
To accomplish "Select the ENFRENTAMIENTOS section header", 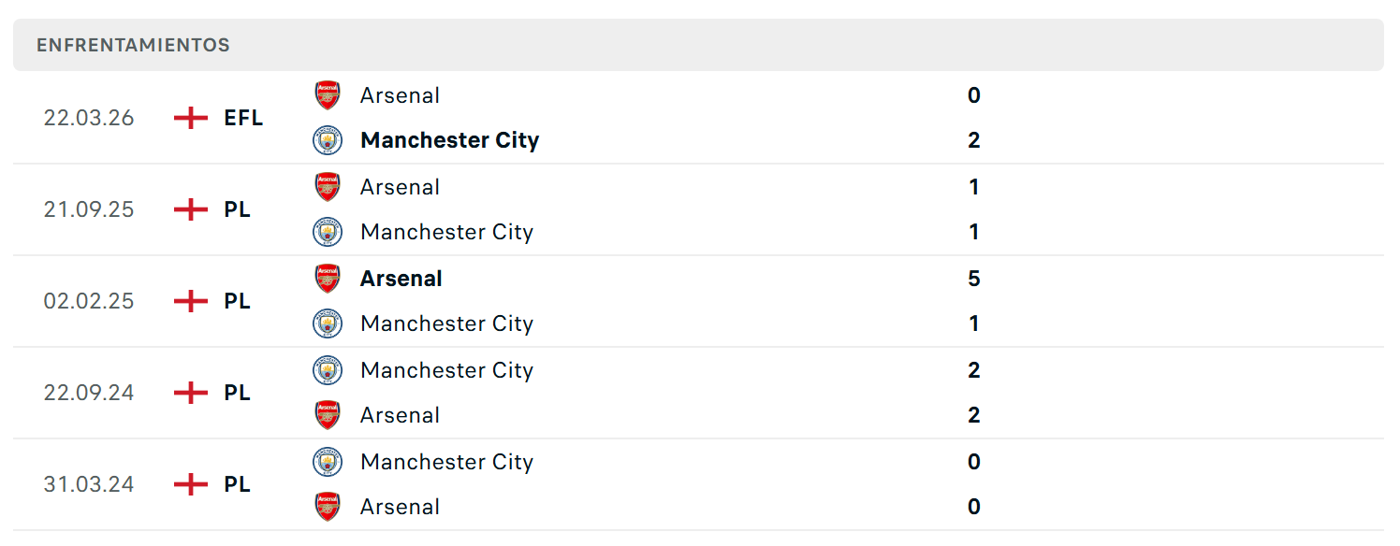I will coord(698,45).
